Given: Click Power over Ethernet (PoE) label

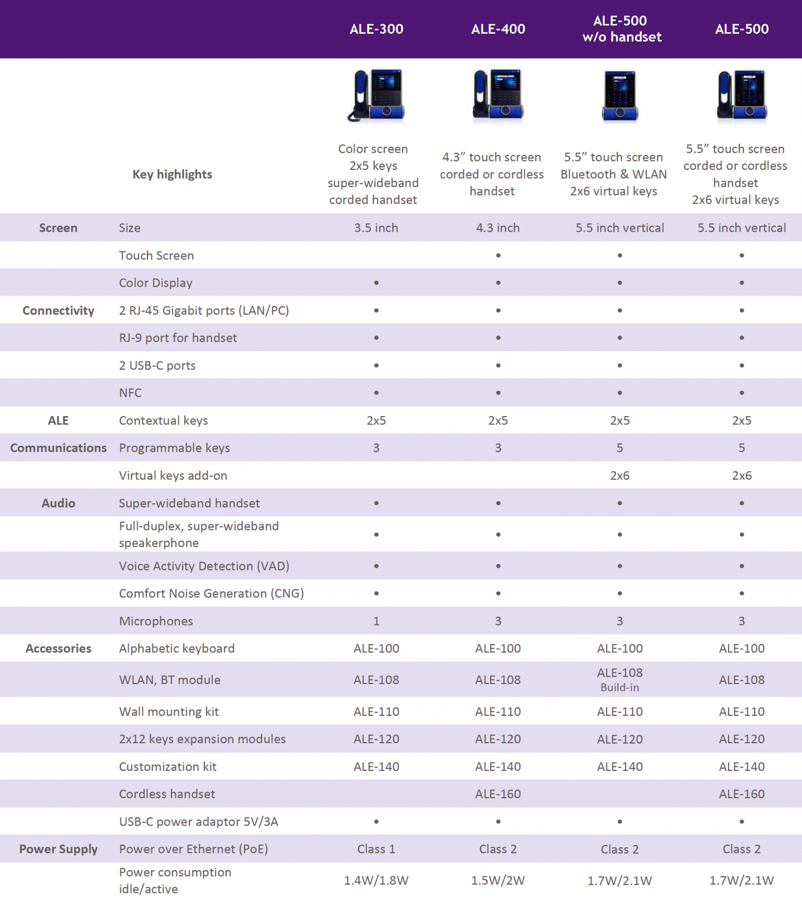Looking at the screenshot, I should (193, 849).
